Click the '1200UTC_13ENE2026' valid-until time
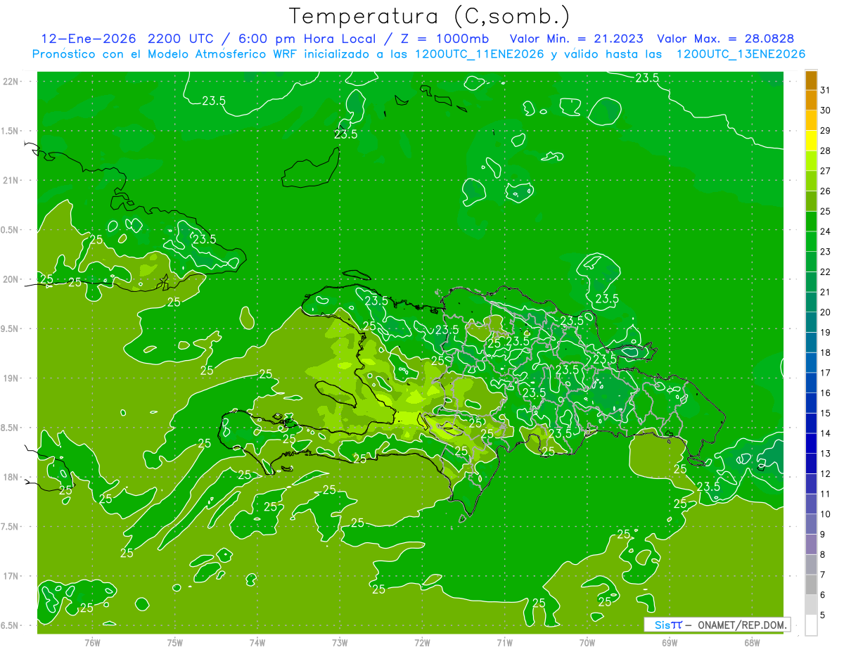 (741, 54)
